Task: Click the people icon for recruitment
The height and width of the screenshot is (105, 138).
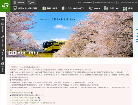Action: pos(125,8)
